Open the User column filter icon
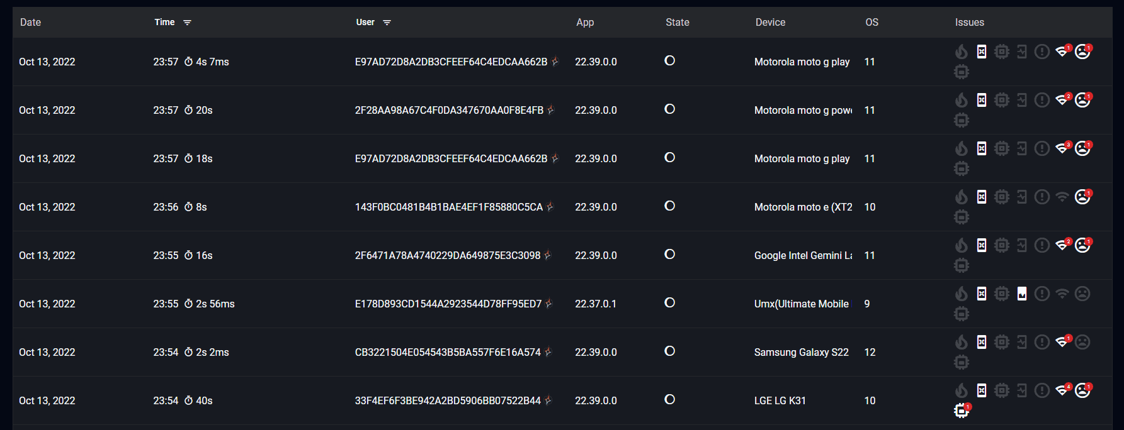Image resolution: width=1124 pixels, height=430 pixels. click(387, 23)
